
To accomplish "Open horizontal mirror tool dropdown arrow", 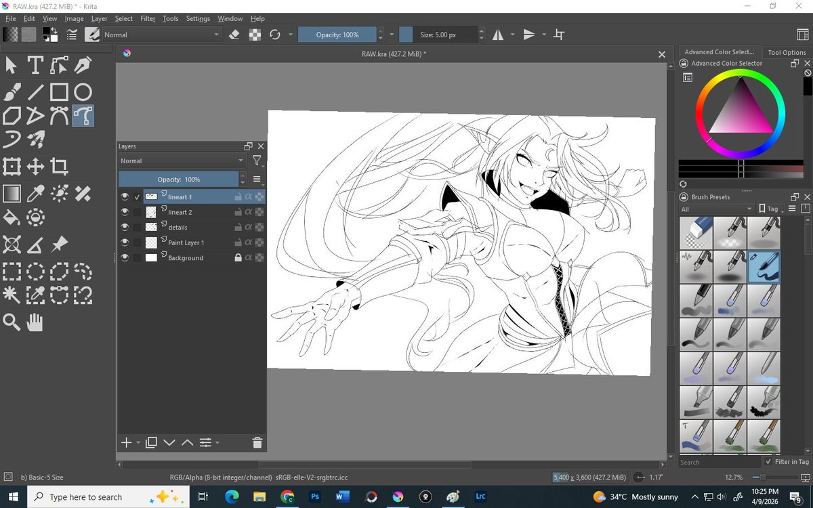I will pos(512,35).
